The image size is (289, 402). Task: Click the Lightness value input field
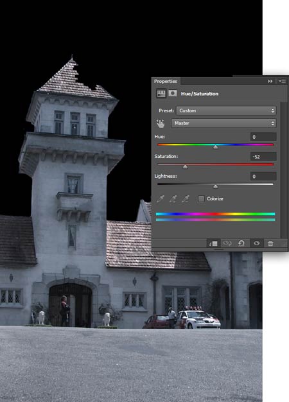click(263, 177)
